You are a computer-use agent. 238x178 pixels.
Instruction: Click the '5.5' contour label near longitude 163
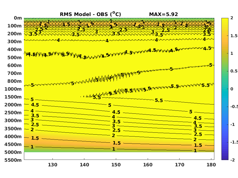tap(159, 100)
